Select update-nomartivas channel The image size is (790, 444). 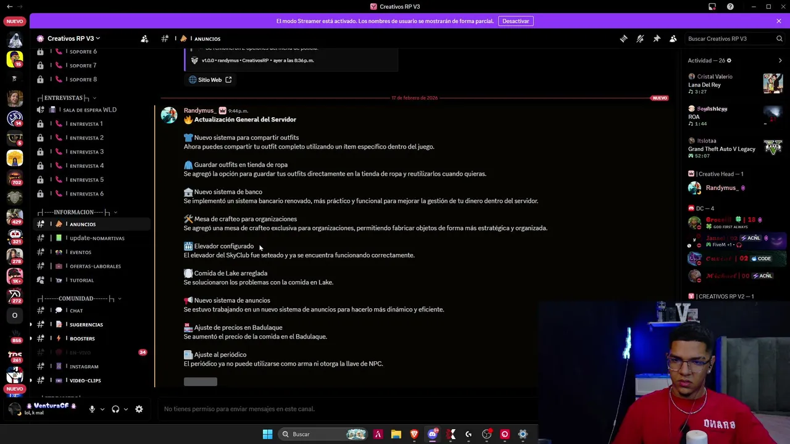[93, 238]
